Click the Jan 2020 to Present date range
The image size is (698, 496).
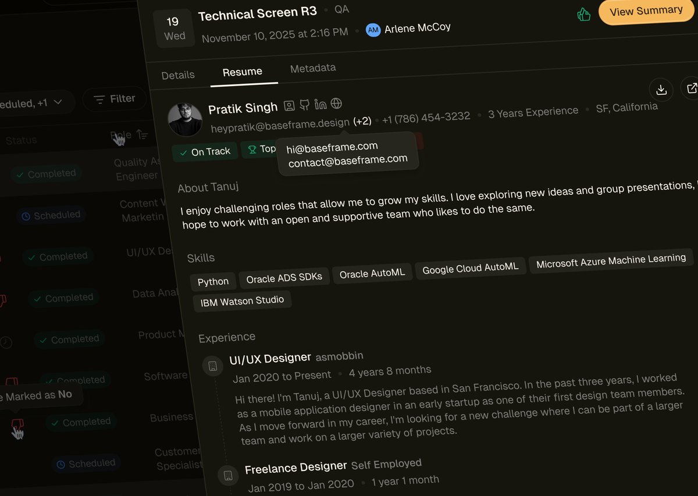coord(282,377)
